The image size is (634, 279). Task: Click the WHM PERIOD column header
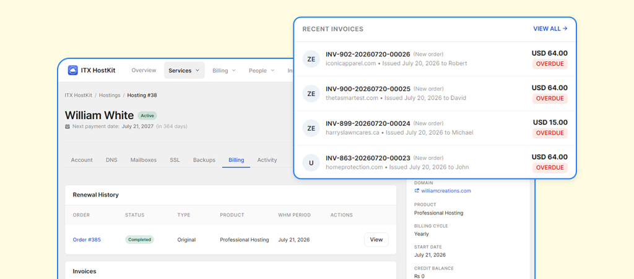pyautogui.click(x=294, y=215)
